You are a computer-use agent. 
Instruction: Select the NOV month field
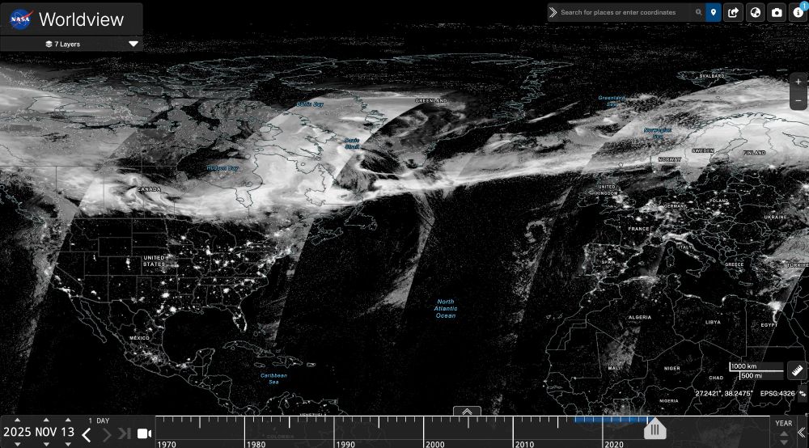46,432
